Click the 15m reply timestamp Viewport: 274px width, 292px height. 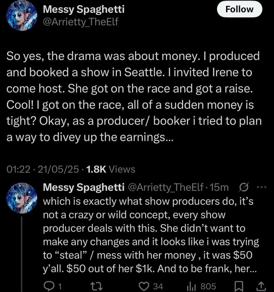tap(220, 188)
